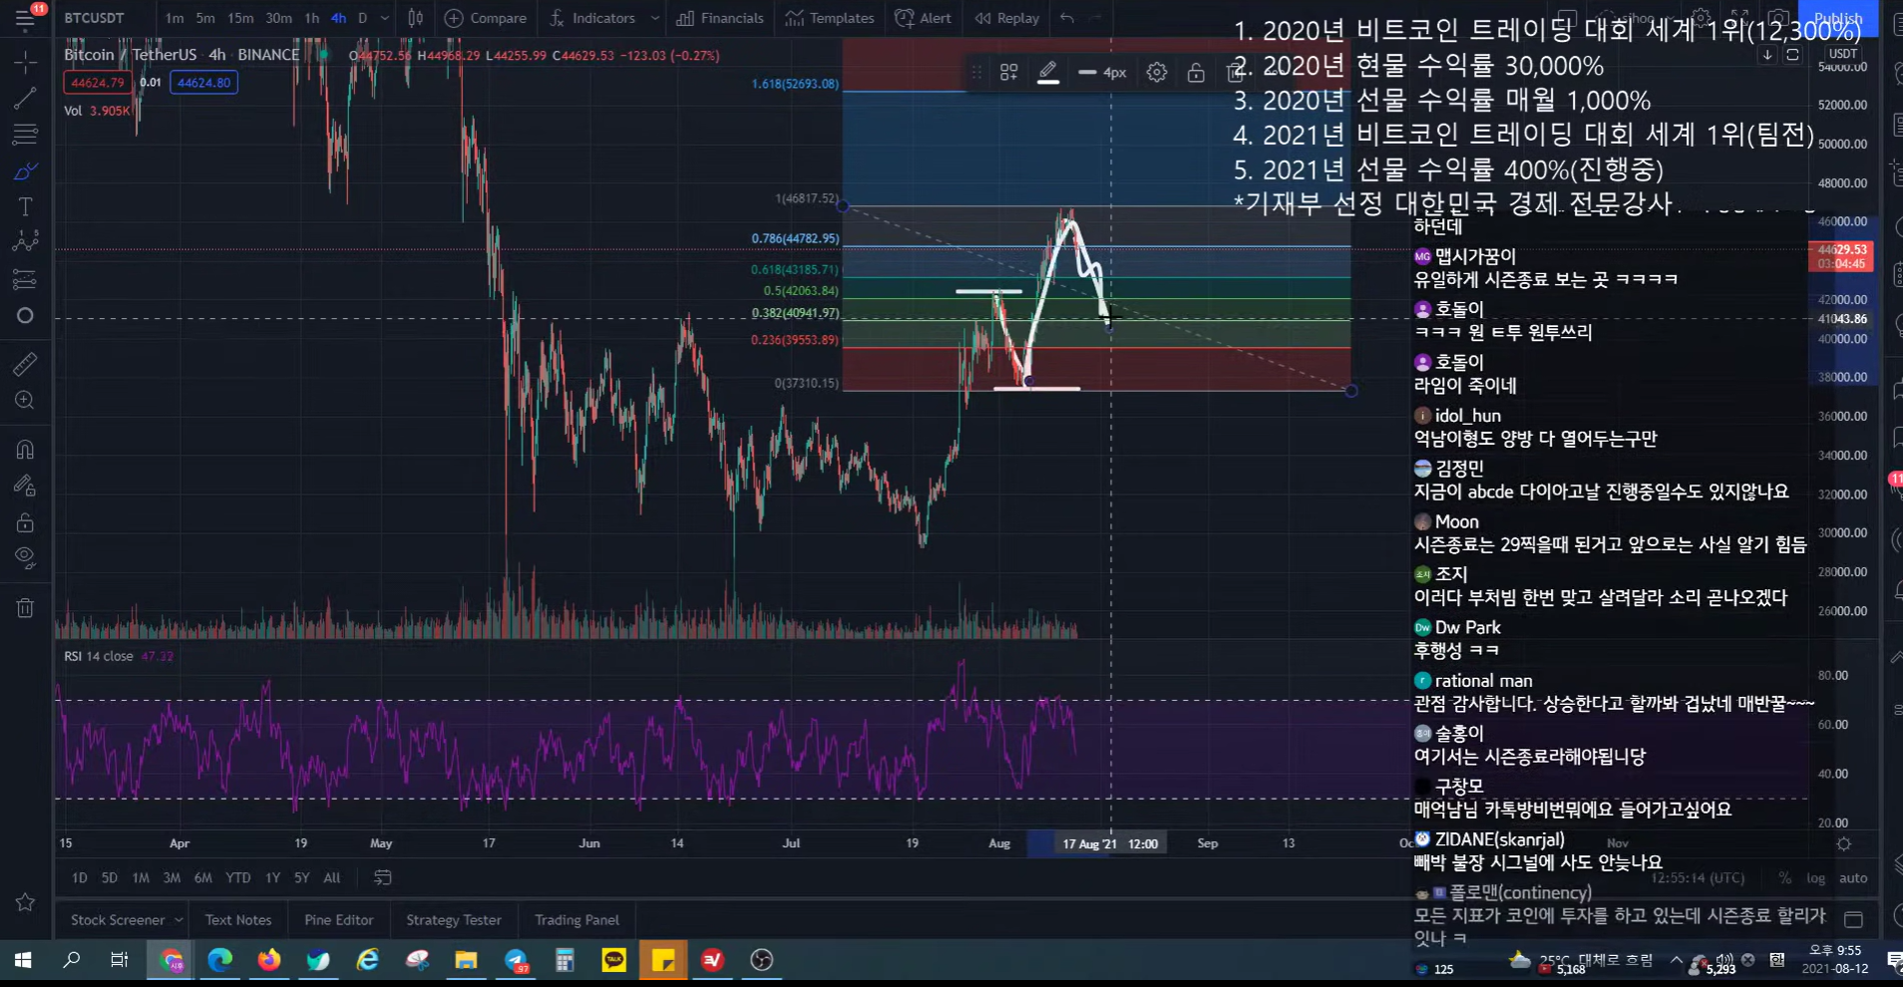Open the Calculator app in the taskbar
The width and height of the screenshot is (1903, 987).
565,960
